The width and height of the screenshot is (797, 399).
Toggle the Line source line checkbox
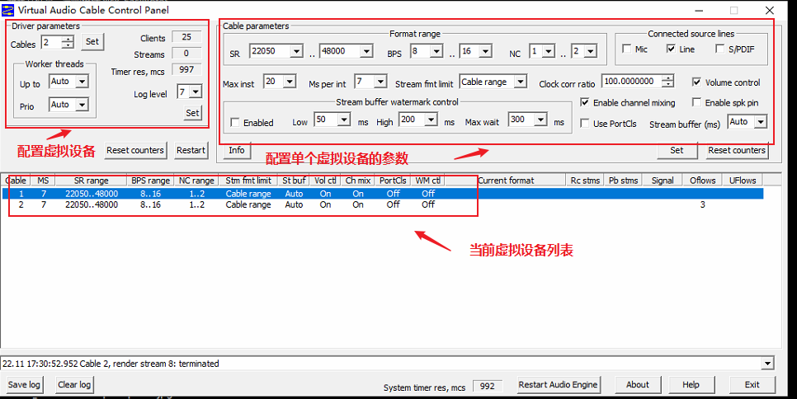(671, 49)
